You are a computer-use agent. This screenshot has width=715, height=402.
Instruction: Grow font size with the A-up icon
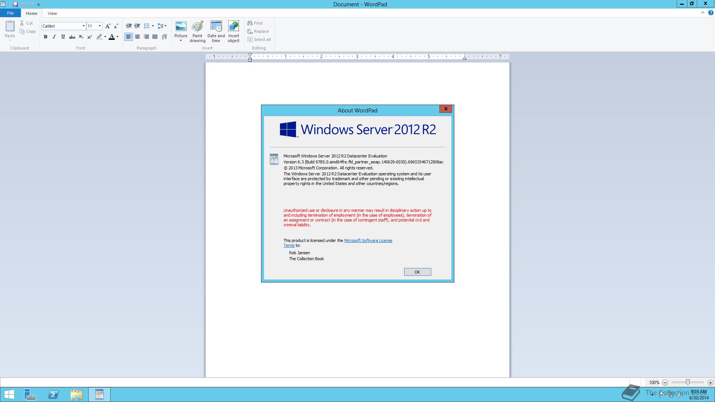pyautogui.click(x=108, y=26)
